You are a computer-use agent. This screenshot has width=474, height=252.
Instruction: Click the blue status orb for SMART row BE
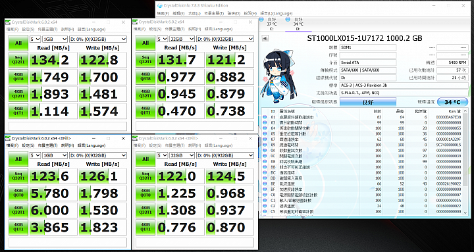click(265, 184)
